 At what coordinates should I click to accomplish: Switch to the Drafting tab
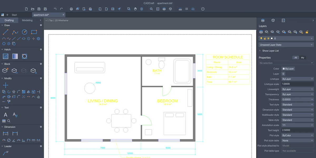pos(9,20)
